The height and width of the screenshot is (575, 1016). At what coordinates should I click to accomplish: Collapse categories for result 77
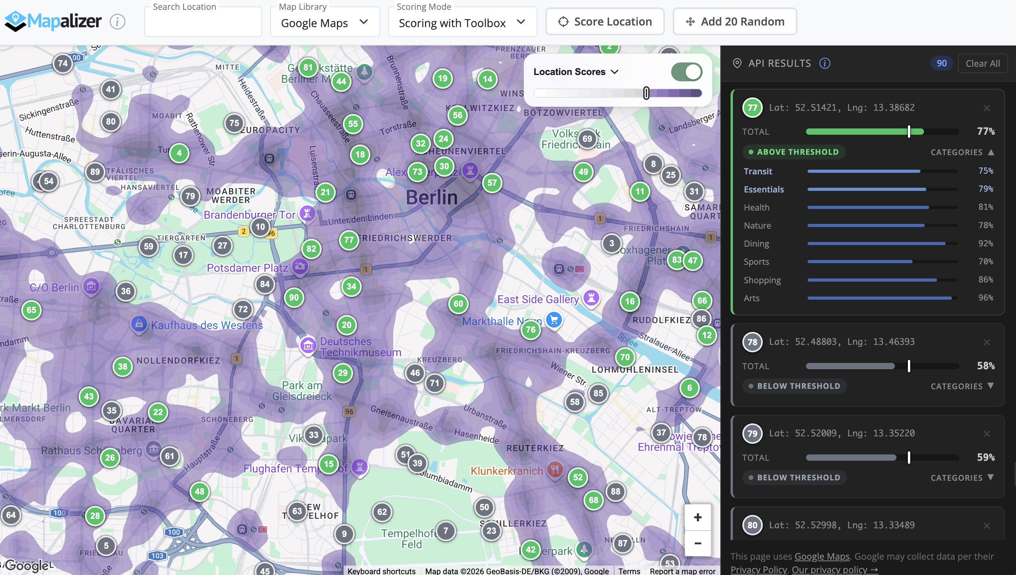point(962,152)
